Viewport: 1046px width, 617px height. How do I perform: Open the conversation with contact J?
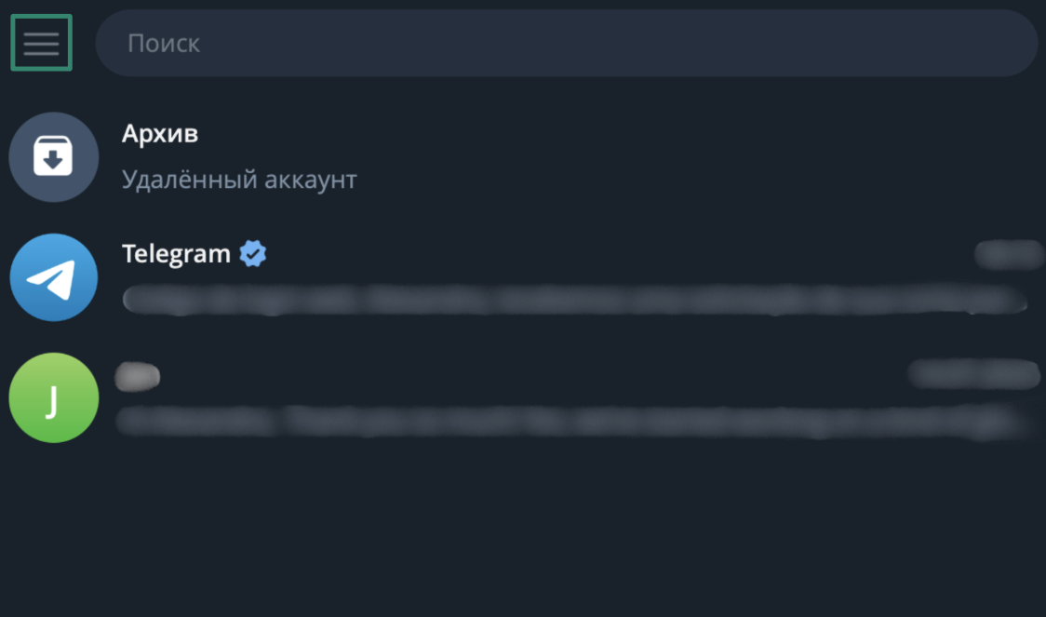pos(465,397)
